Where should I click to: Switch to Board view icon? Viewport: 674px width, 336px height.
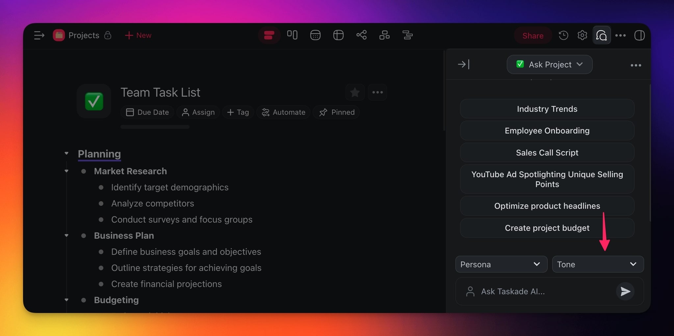point(292,35)
